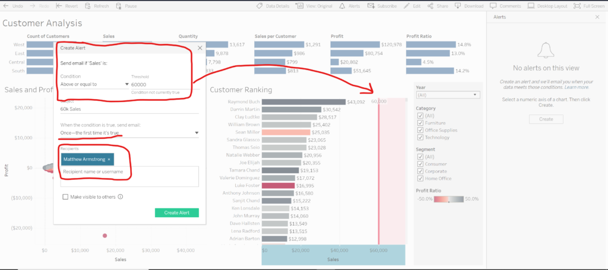This screenshot has width=608, height=270.
Task: Uncheck Office Supplies category filter
Action: click(420, 130)
